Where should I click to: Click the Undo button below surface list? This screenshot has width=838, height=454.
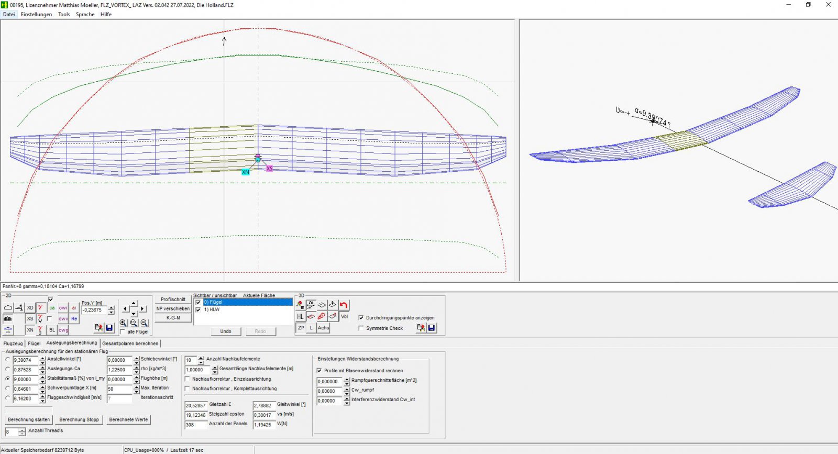(x=226, y=331)
